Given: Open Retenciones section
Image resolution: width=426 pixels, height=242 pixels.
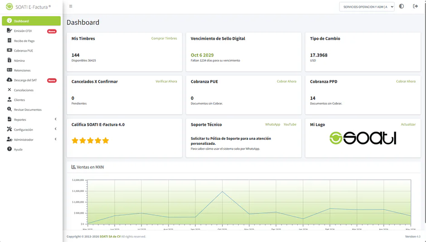Looking at the screenshot, I should [x=31, y=70].
